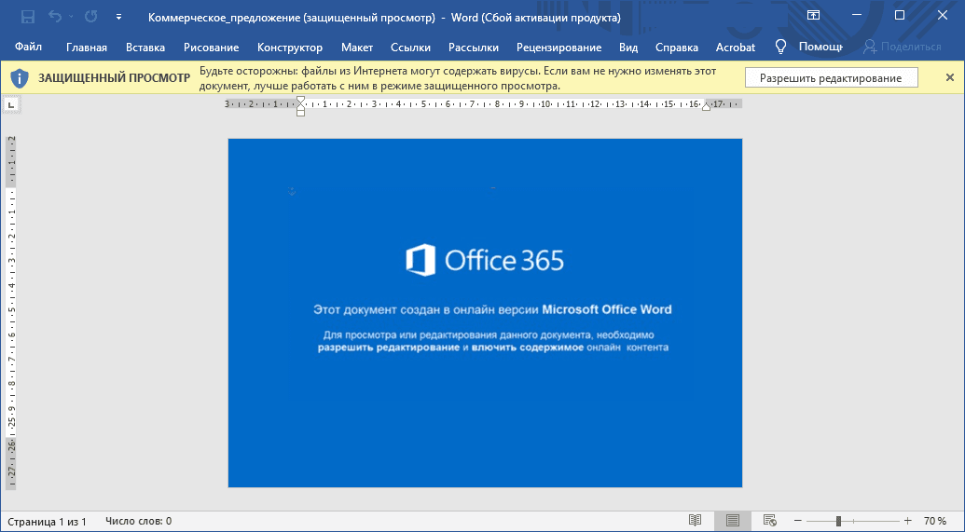This screenshot has width=965, height=532.
Task: Click the Save icon in the title bar
Action: click(x=28, y=17)
